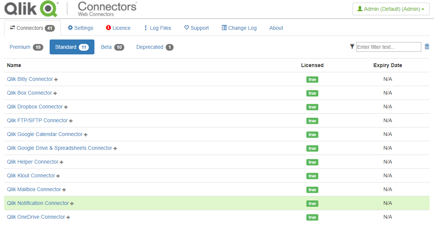
Task: Expand Qlik Mailbox Connector plus icon
Action: point(64,190)
